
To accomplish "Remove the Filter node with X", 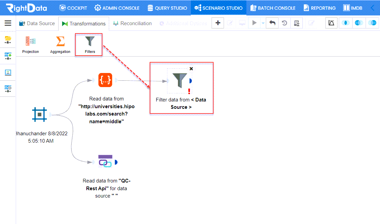I will [x=191, y=69].
